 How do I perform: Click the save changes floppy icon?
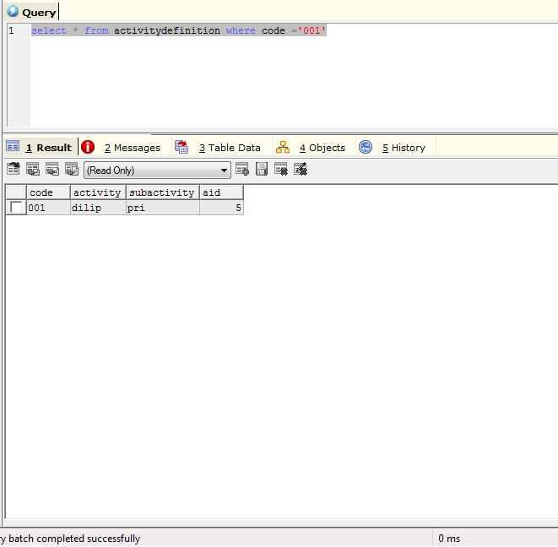[262, 169]
